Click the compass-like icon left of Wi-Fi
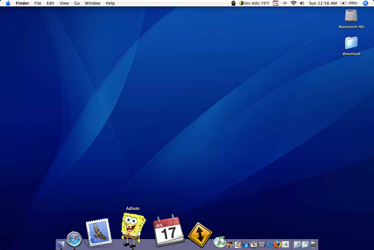The height and width of the screenshot is (250, 374). 285,3
